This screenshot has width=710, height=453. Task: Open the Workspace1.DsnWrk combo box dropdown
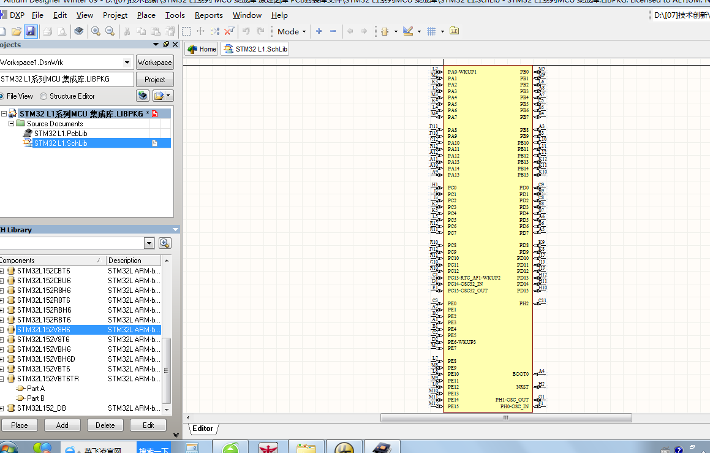coord(127,63)
